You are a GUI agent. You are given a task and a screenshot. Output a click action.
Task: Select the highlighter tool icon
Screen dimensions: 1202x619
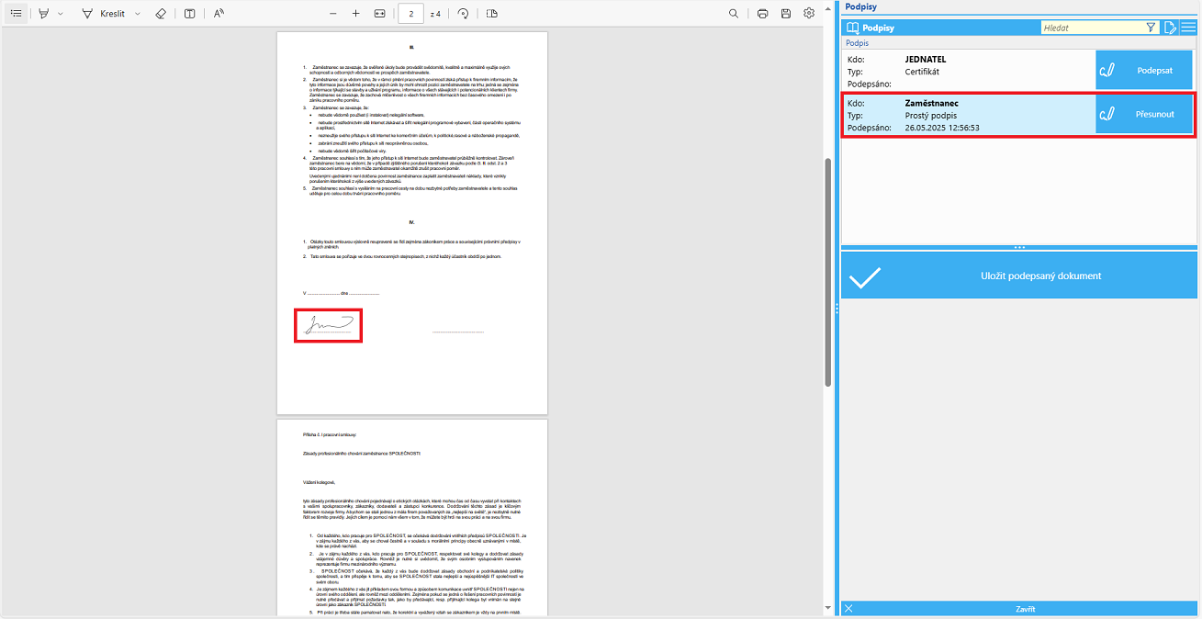[43, 14]
